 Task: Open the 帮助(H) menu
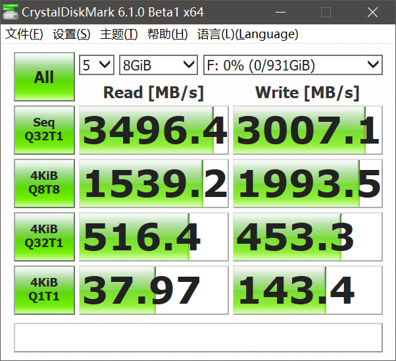168,34
